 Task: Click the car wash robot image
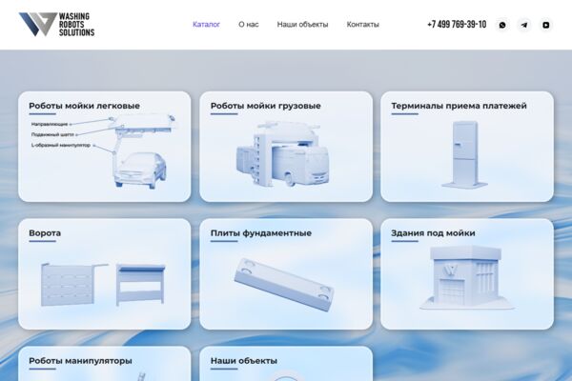point(142,151)
